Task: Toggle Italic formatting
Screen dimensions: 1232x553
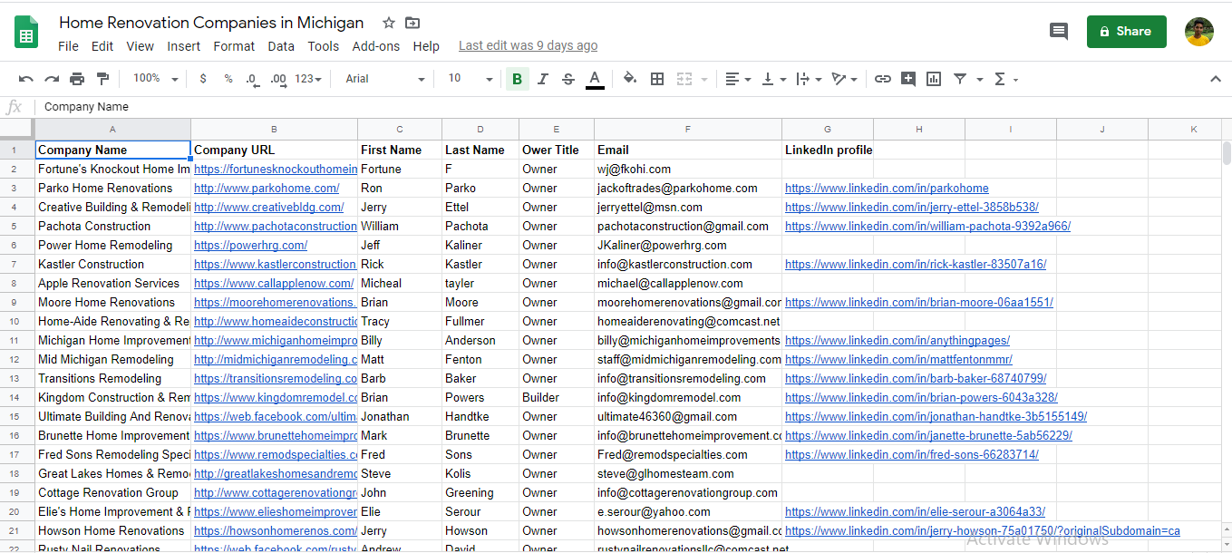Action: point(543,79)
